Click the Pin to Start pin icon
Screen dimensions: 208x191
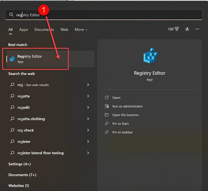[107, 123]
